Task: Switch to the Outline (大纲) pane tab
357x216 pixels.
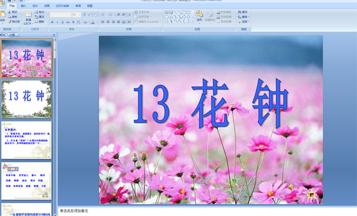Action: (x=12, y=35)
